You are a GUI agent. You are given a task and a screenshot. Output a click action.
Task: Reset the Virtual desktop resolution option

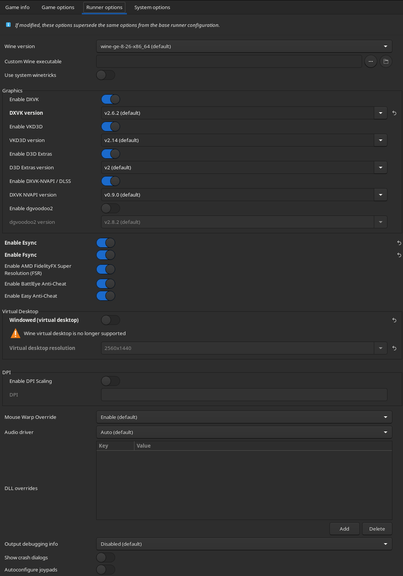394,348
